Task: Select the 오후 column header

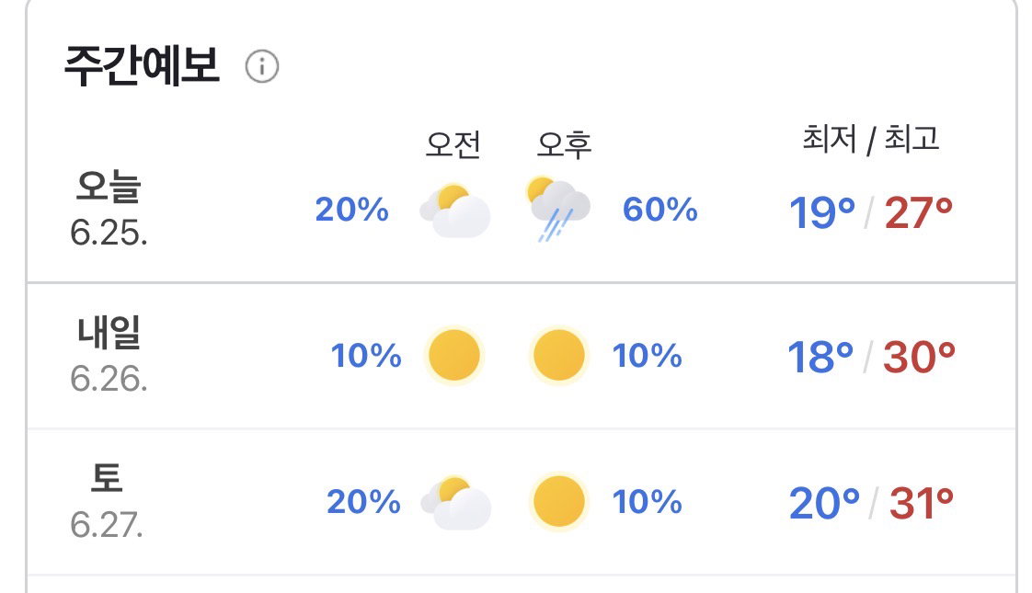Action: tap(564, 144)
